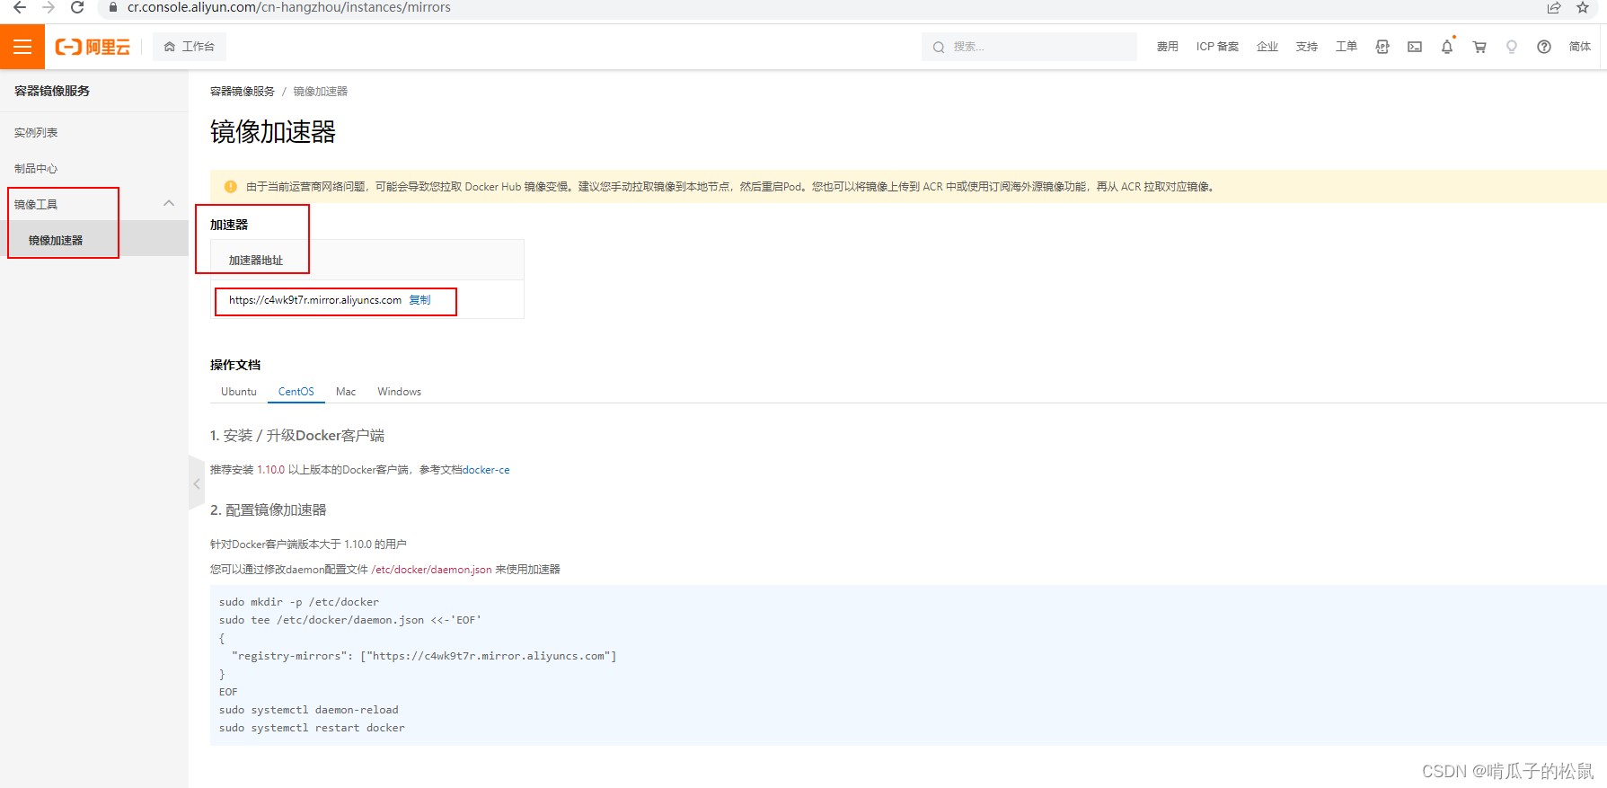Open the API explorer icon
The height and width of the screenshot is (788, 1607).
tap(1382, 47)
